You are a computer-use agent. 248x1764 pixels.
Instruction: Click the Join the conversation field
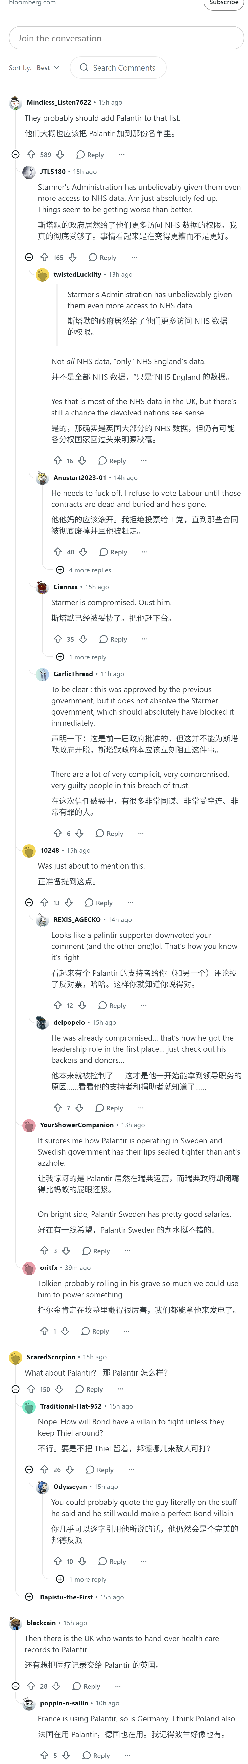pyautogui.click(x=126, y=38)
